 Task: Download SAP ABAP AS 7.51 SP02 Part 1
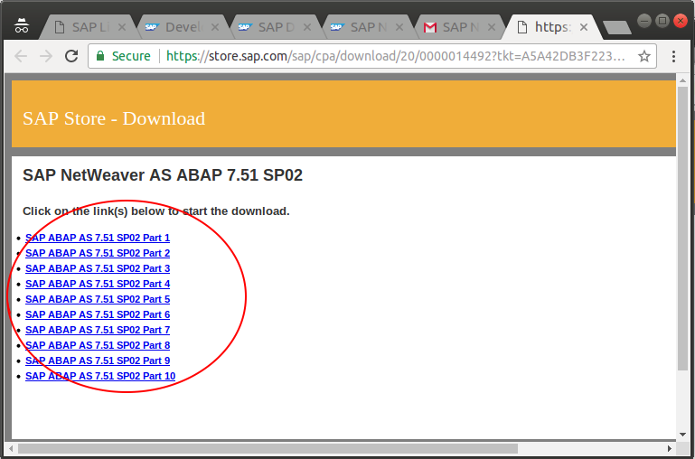[x=98, y=238]
